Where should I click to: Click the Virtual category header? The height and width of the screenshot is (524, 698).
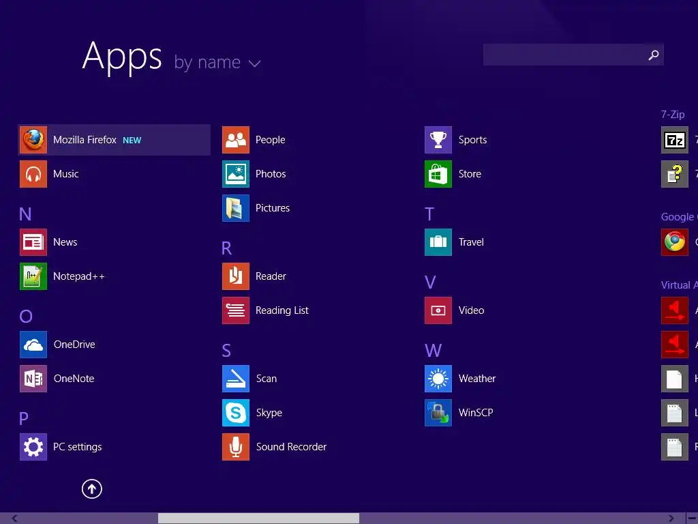pyautogui.click(x=680, y=285)
